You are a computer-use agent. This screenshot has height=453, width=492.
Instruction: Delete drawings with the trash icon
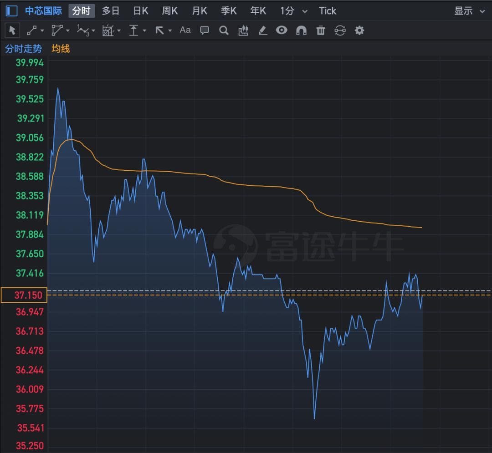click(321, 31)
